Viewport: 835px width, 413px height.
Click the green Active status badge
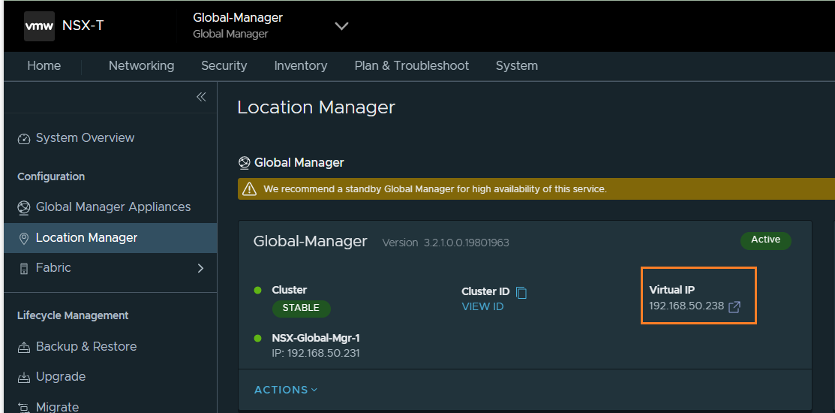coord(765,240)
